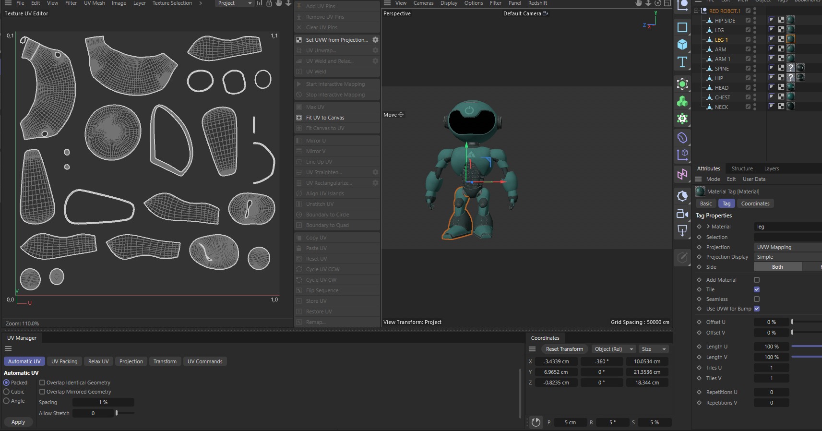Open the Coordinates tab of the Material Tag
The width and height of the screenshot is (822, 431).
click(755, 204)
